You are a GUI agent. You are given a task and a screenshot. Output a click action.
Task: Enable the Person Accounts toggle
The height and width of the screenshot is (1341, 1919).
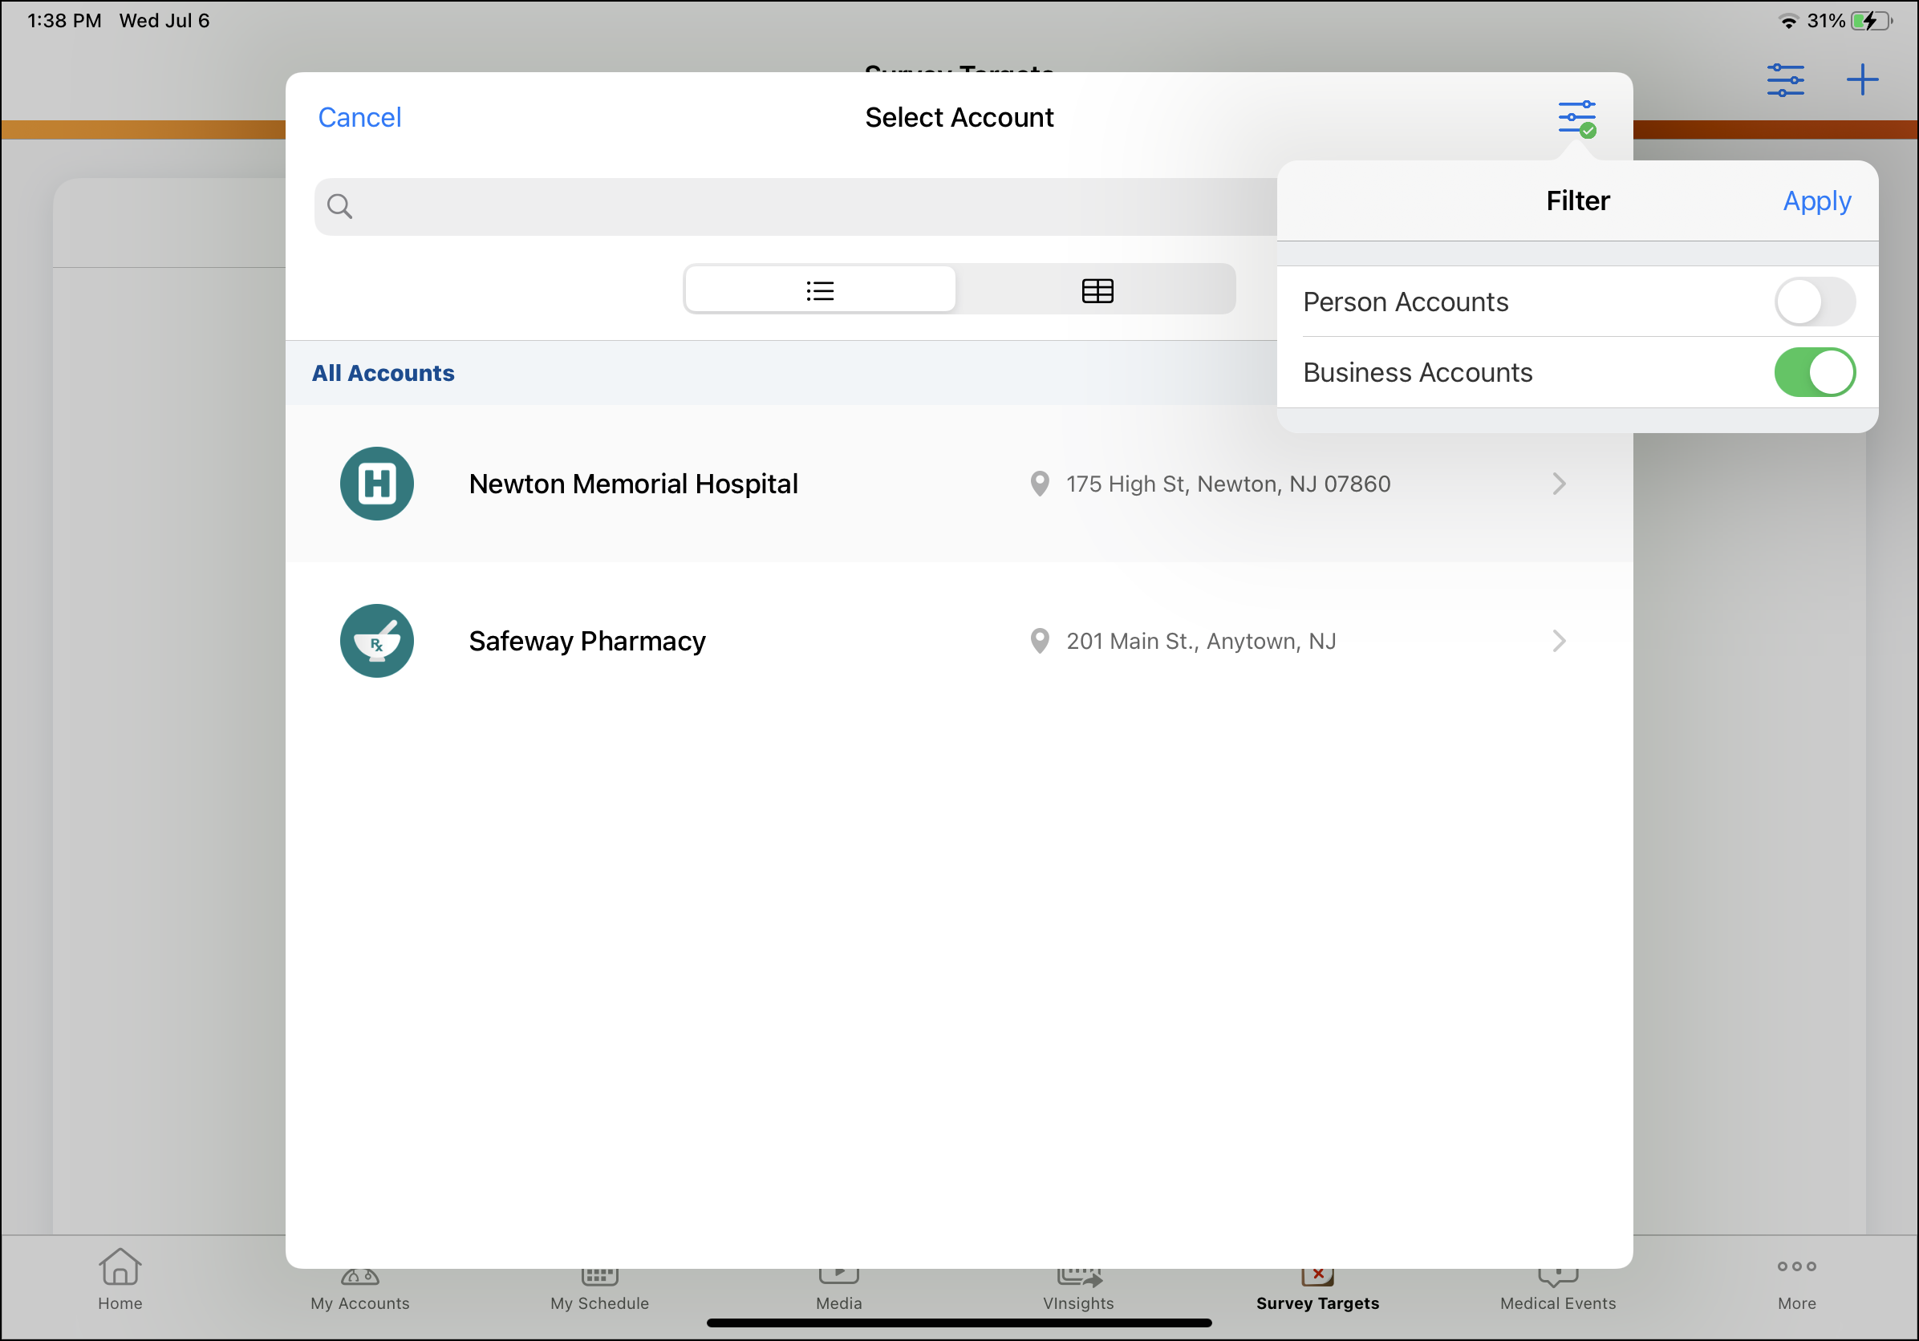(1814, 302)
